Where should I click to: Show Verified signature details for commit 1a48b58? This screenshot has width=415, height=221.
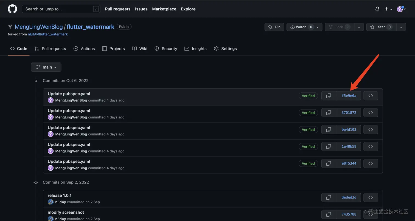tap(308, 146)
